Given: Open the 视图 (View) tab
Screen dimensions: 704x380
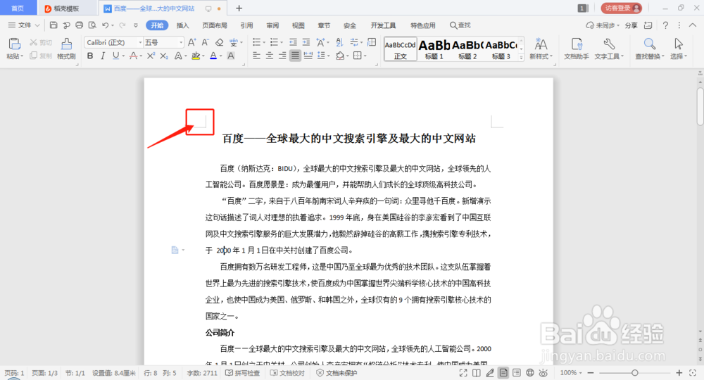Looking at the screenshot, I should pos(298,25).
